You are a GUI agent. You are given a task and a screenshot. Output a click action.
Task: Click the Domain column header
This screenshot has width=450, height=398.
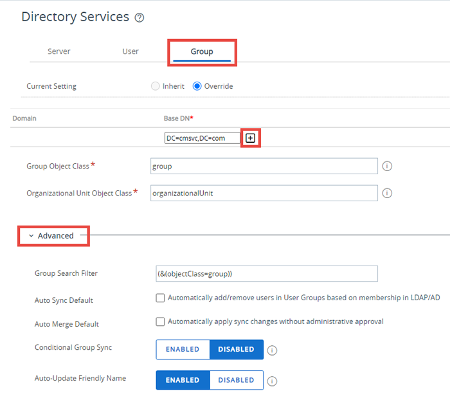(x=24, y=118)
